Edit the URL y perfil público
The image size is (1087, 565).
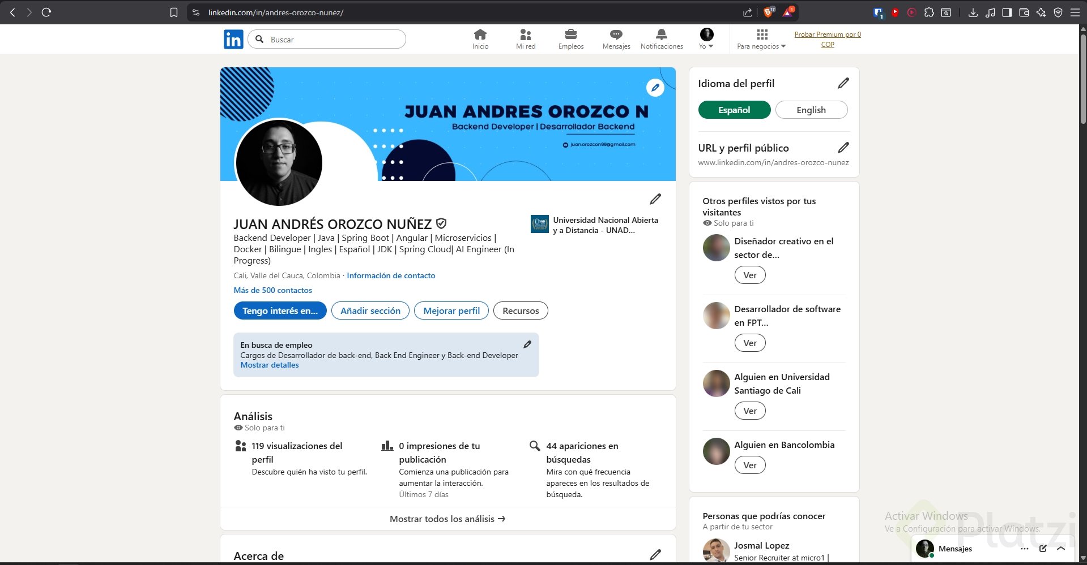click(x=843, y=148)
